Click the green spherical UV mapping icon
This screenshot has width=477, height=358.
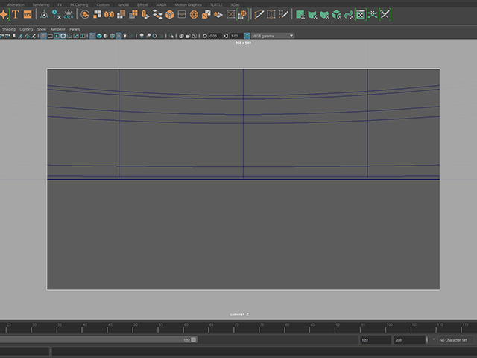pyautogui.click(x=325, y=14)
